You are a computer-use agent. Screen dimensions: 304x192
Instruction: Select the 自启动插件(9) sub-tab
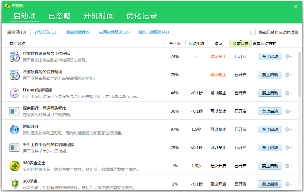[x=78, y=32]
